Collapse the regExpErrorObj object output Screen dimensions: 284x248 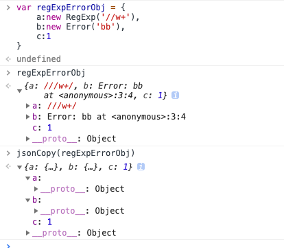[20, 91]
